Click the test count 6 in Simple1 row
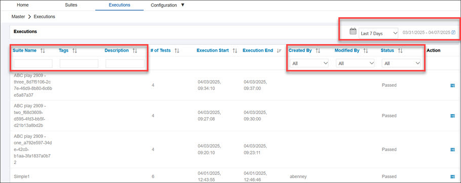 pyautogui.click(x=153, y=176)
